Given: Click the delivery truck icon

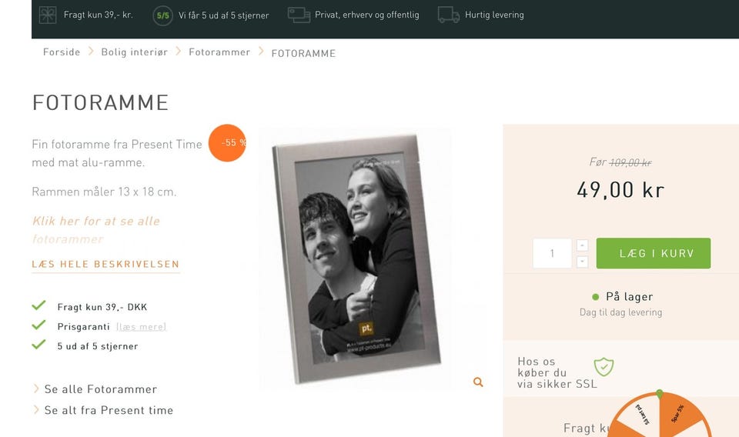Looking at the screenshot, I should (x=448, y=15).
